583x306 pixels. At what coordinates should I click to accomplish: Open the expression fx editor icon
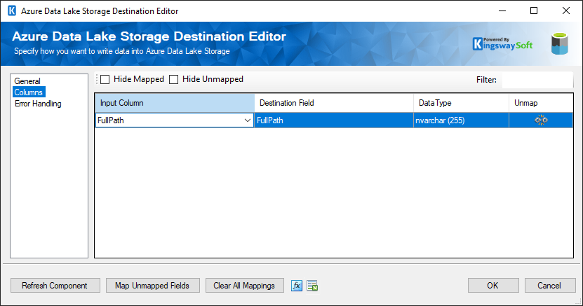coord(296,286)
